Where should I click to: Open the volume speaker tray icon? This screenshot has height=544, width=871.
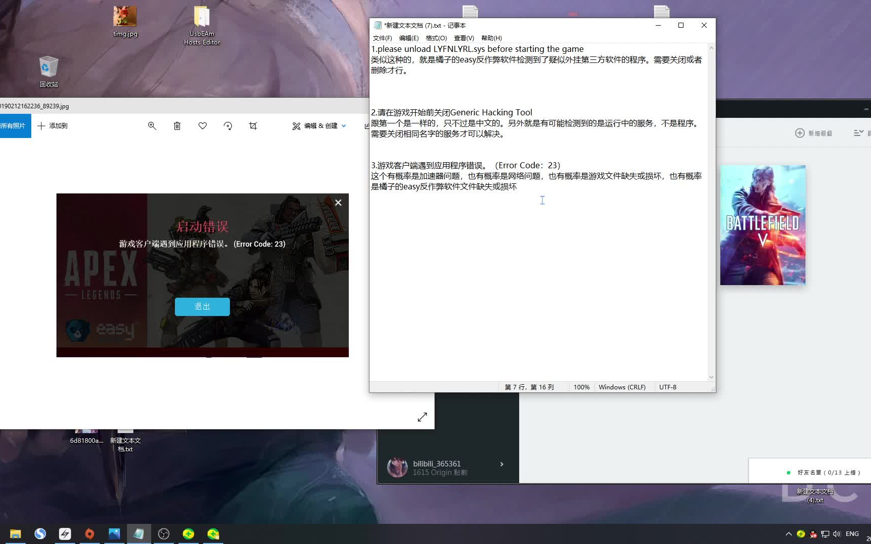pyautogui.click(x=837, y=534)
